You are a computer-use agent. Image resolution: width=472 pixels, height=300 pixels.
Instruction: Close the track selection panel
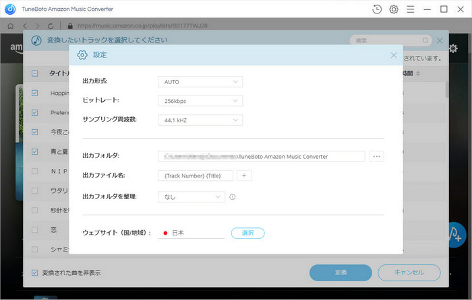[x=440, y=40]
